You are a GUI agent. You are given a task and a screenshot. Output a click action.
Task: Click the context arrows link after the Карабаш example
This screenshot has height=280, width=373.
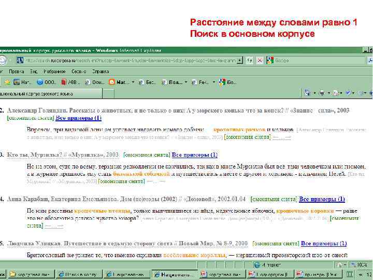pyautogui.click(x=54, y=226)
